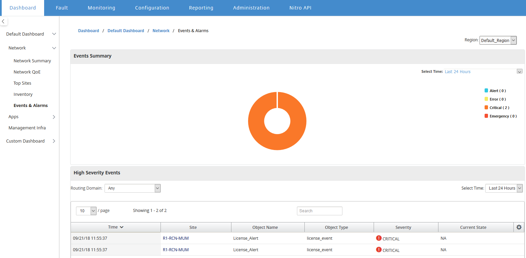Click the red critical icon in second row
Image resolution: width=526 pixels, height=258 pixels.
pyautogui.click(x=379, y=250)
